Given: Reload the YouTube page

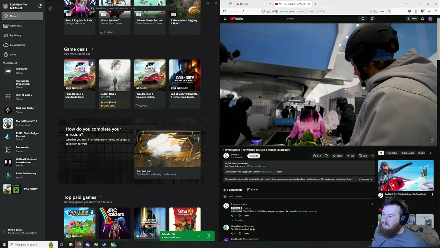Looking at the screenshot, I should click(243, 11).
